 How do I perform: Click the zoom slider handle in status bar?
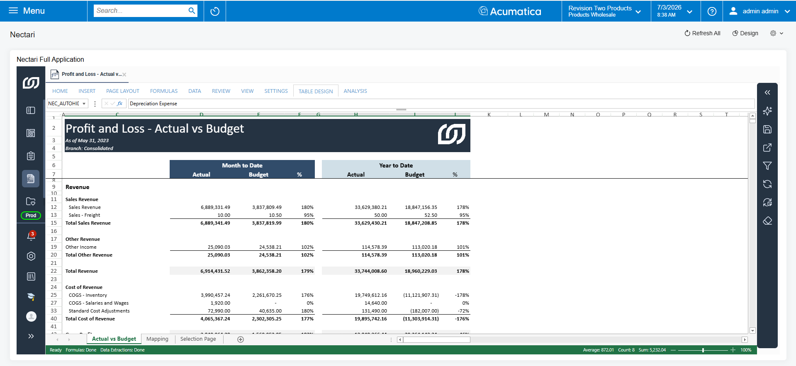703,350
